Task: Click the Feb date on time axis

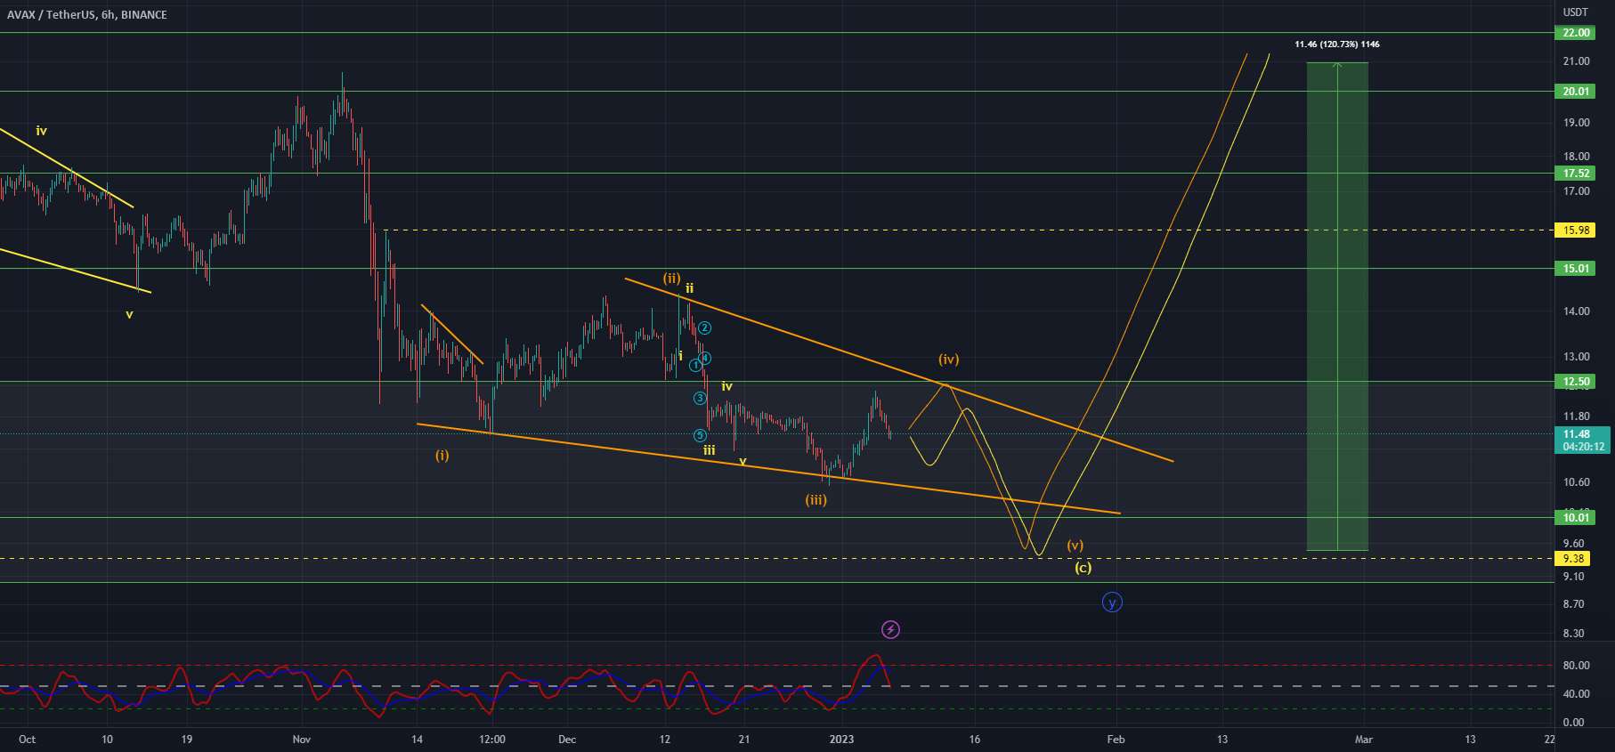Action: [1116, 740]
